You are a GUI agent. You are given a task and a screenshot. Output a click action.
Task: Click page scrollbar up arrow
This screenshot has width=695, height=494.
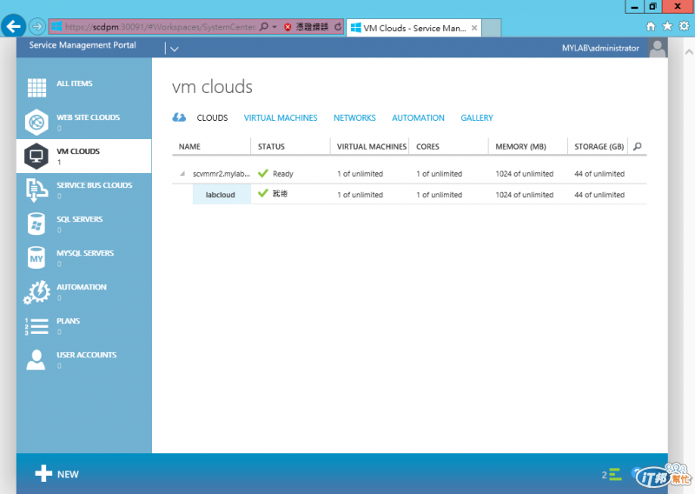pos(689,52)
